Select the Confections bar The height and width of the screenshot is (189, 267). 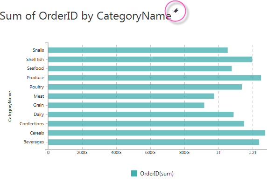point(146,124)
